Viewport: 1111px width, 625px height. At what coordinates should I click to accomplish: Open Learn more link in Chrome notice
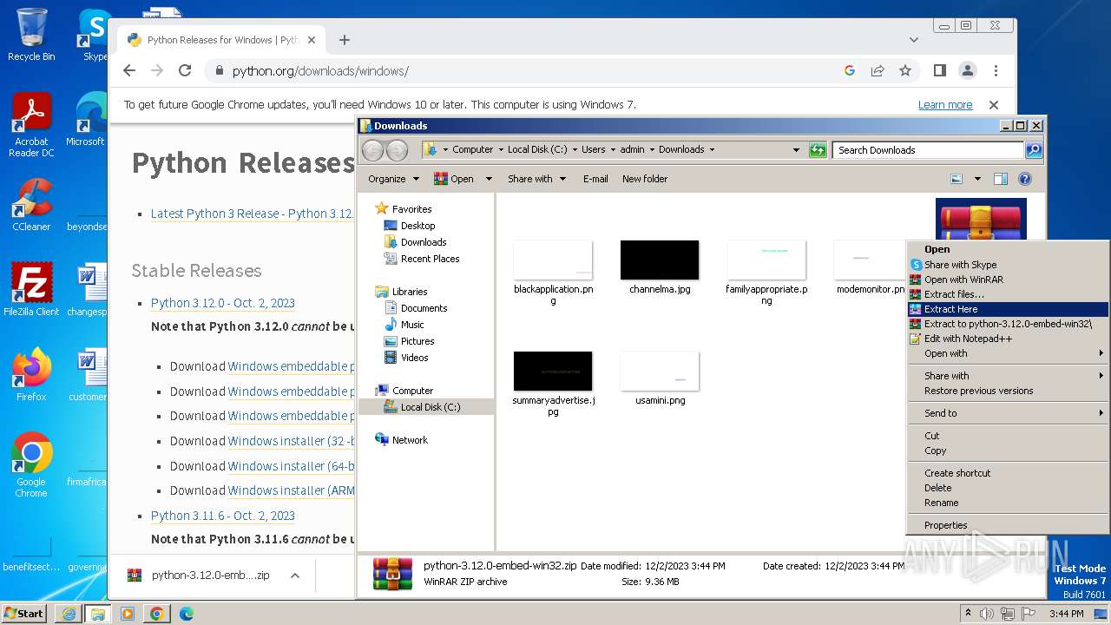point(945,105)
